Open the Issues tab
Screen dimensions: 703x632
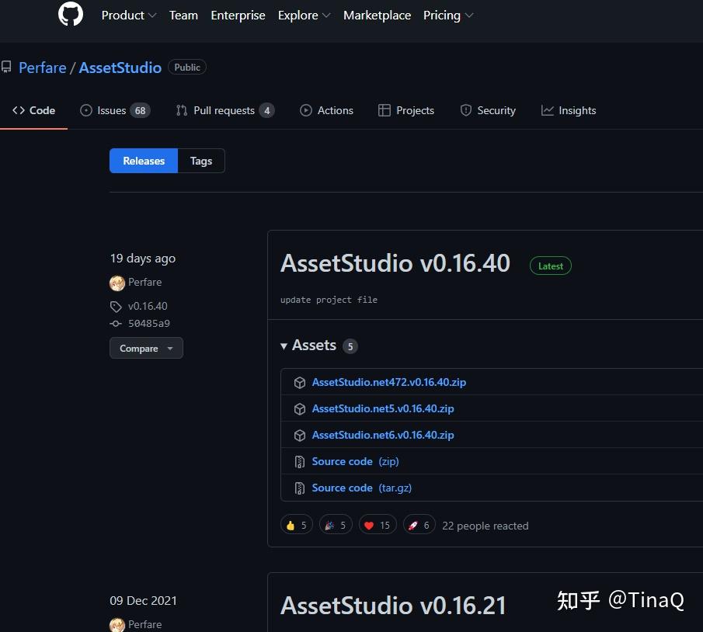(110, 110)
